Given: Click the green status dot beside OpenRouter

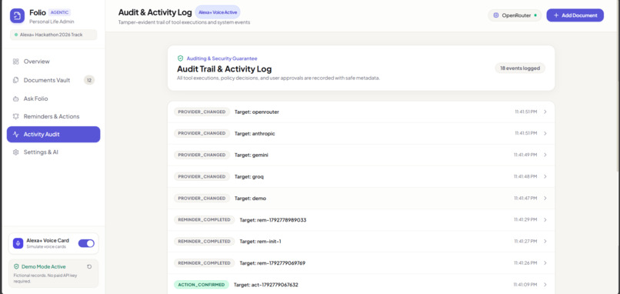Looking at the screenshot, I should pos(535,15).
